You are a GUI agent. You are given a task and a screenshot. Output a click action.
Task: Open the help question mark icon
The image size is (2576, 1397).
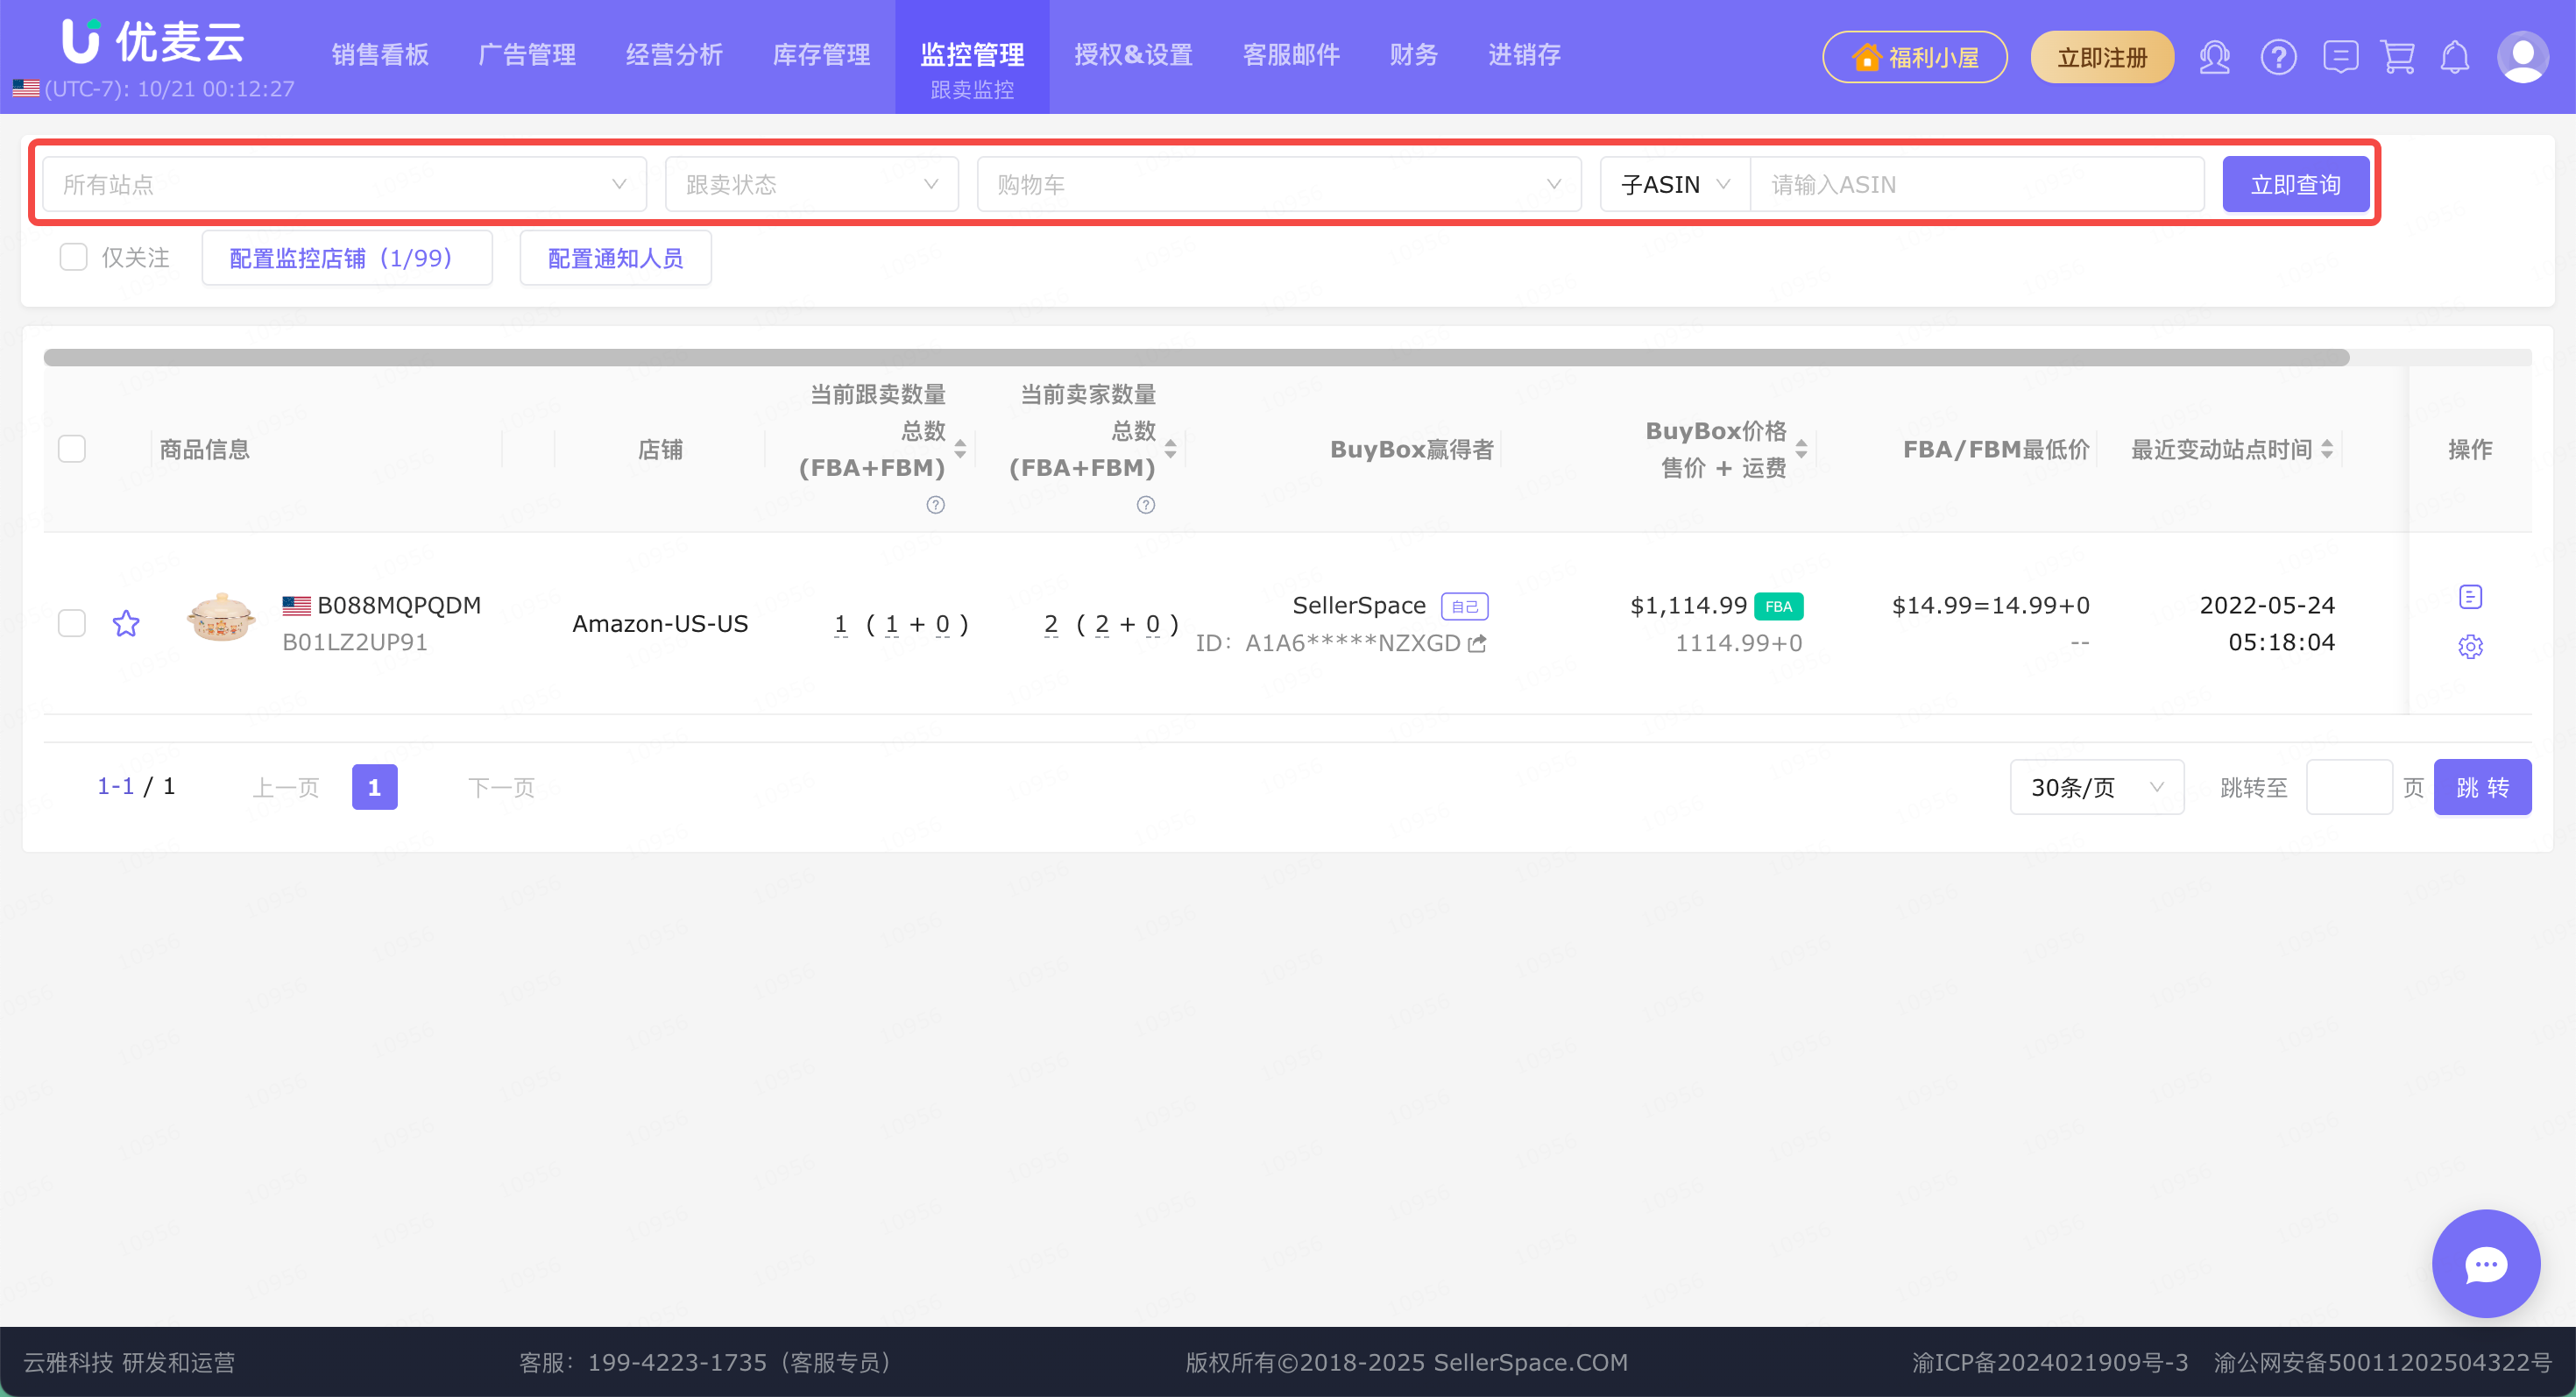tap(2278, 57)
